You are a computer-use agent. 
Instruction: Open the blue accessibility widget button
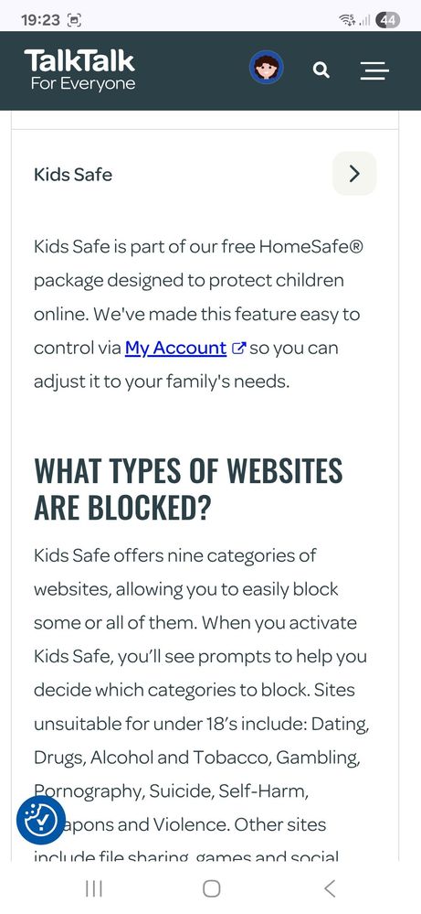41,820
